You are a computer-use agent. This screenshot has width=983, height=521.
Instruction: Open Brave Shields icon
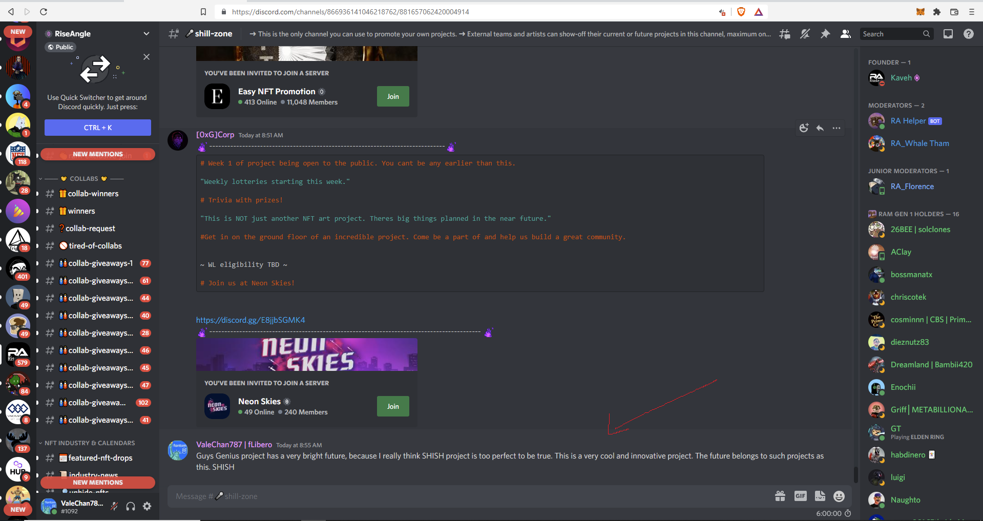pyautogui.click(x=741, y=11)
